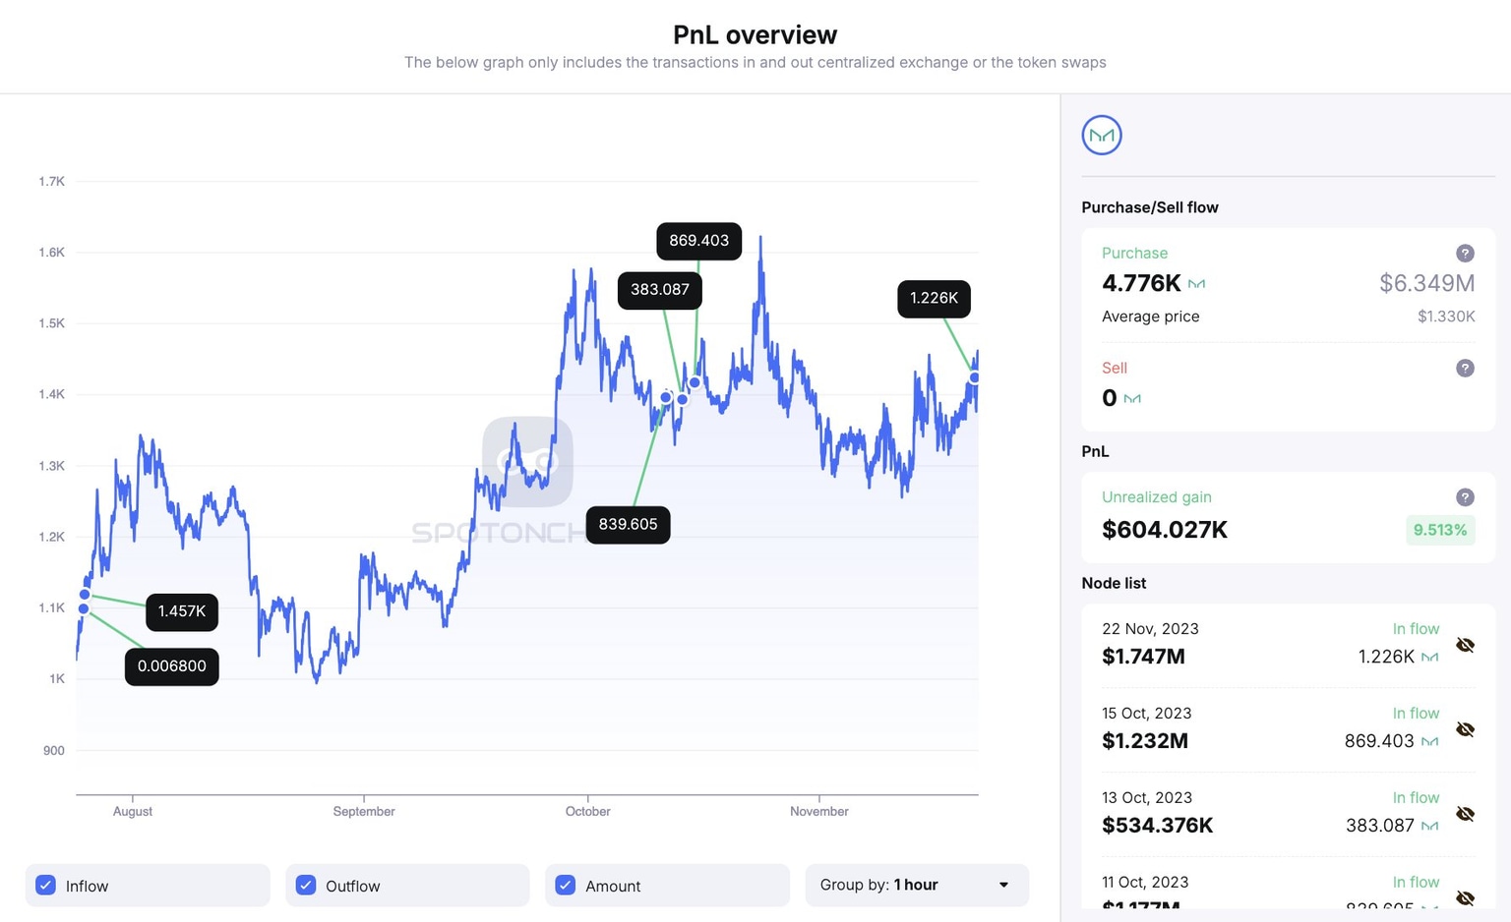Click the Sell help question-mark icon

tap(1465, 368)
